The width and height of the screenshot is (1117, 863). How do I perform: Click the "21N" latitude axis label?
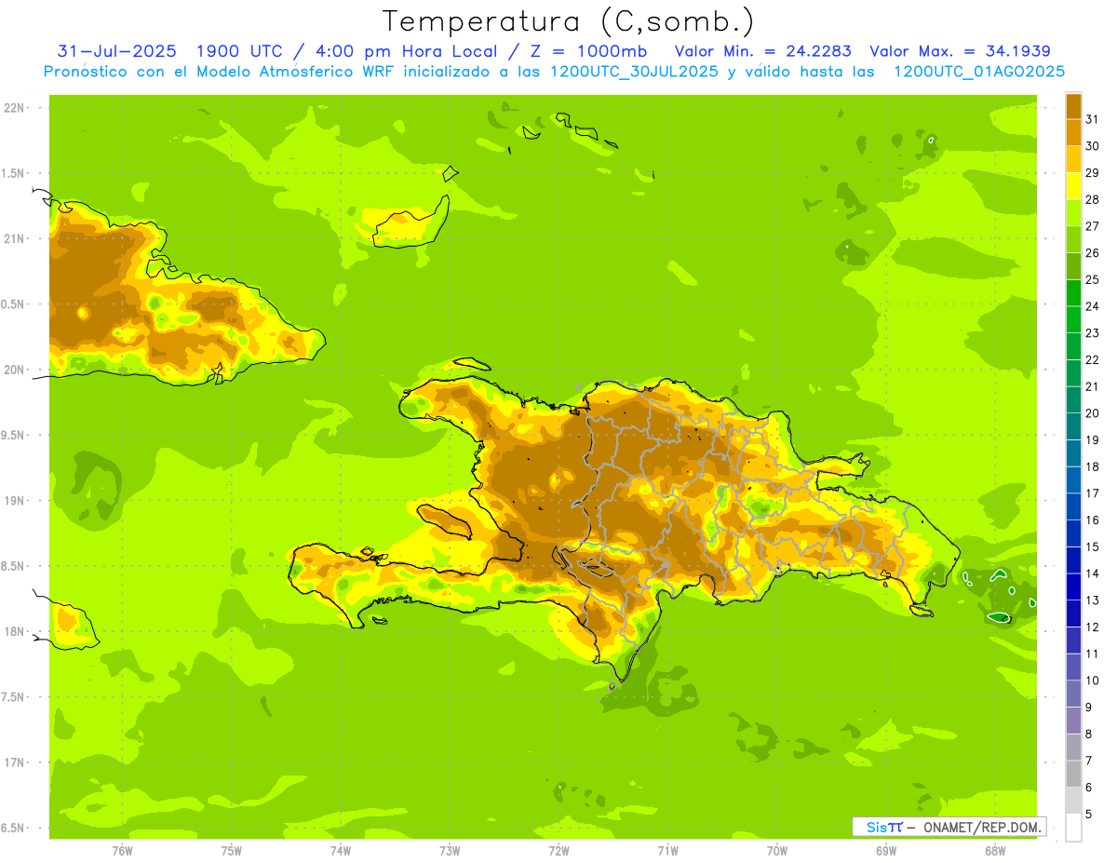(15, 238)
